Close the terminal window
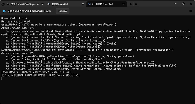Viewport: 195px width, 104px height. point(191,4)
